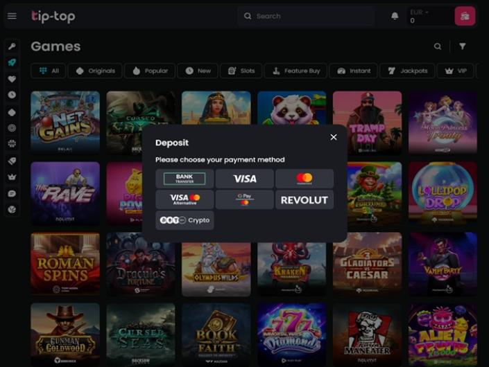Open the wallet deposit icon button
The image size is (489, 367).
465,16
